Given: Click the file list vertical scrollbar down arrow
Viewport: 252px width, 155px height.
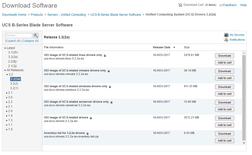Looking at the screenshot, I should coord(244,143).
